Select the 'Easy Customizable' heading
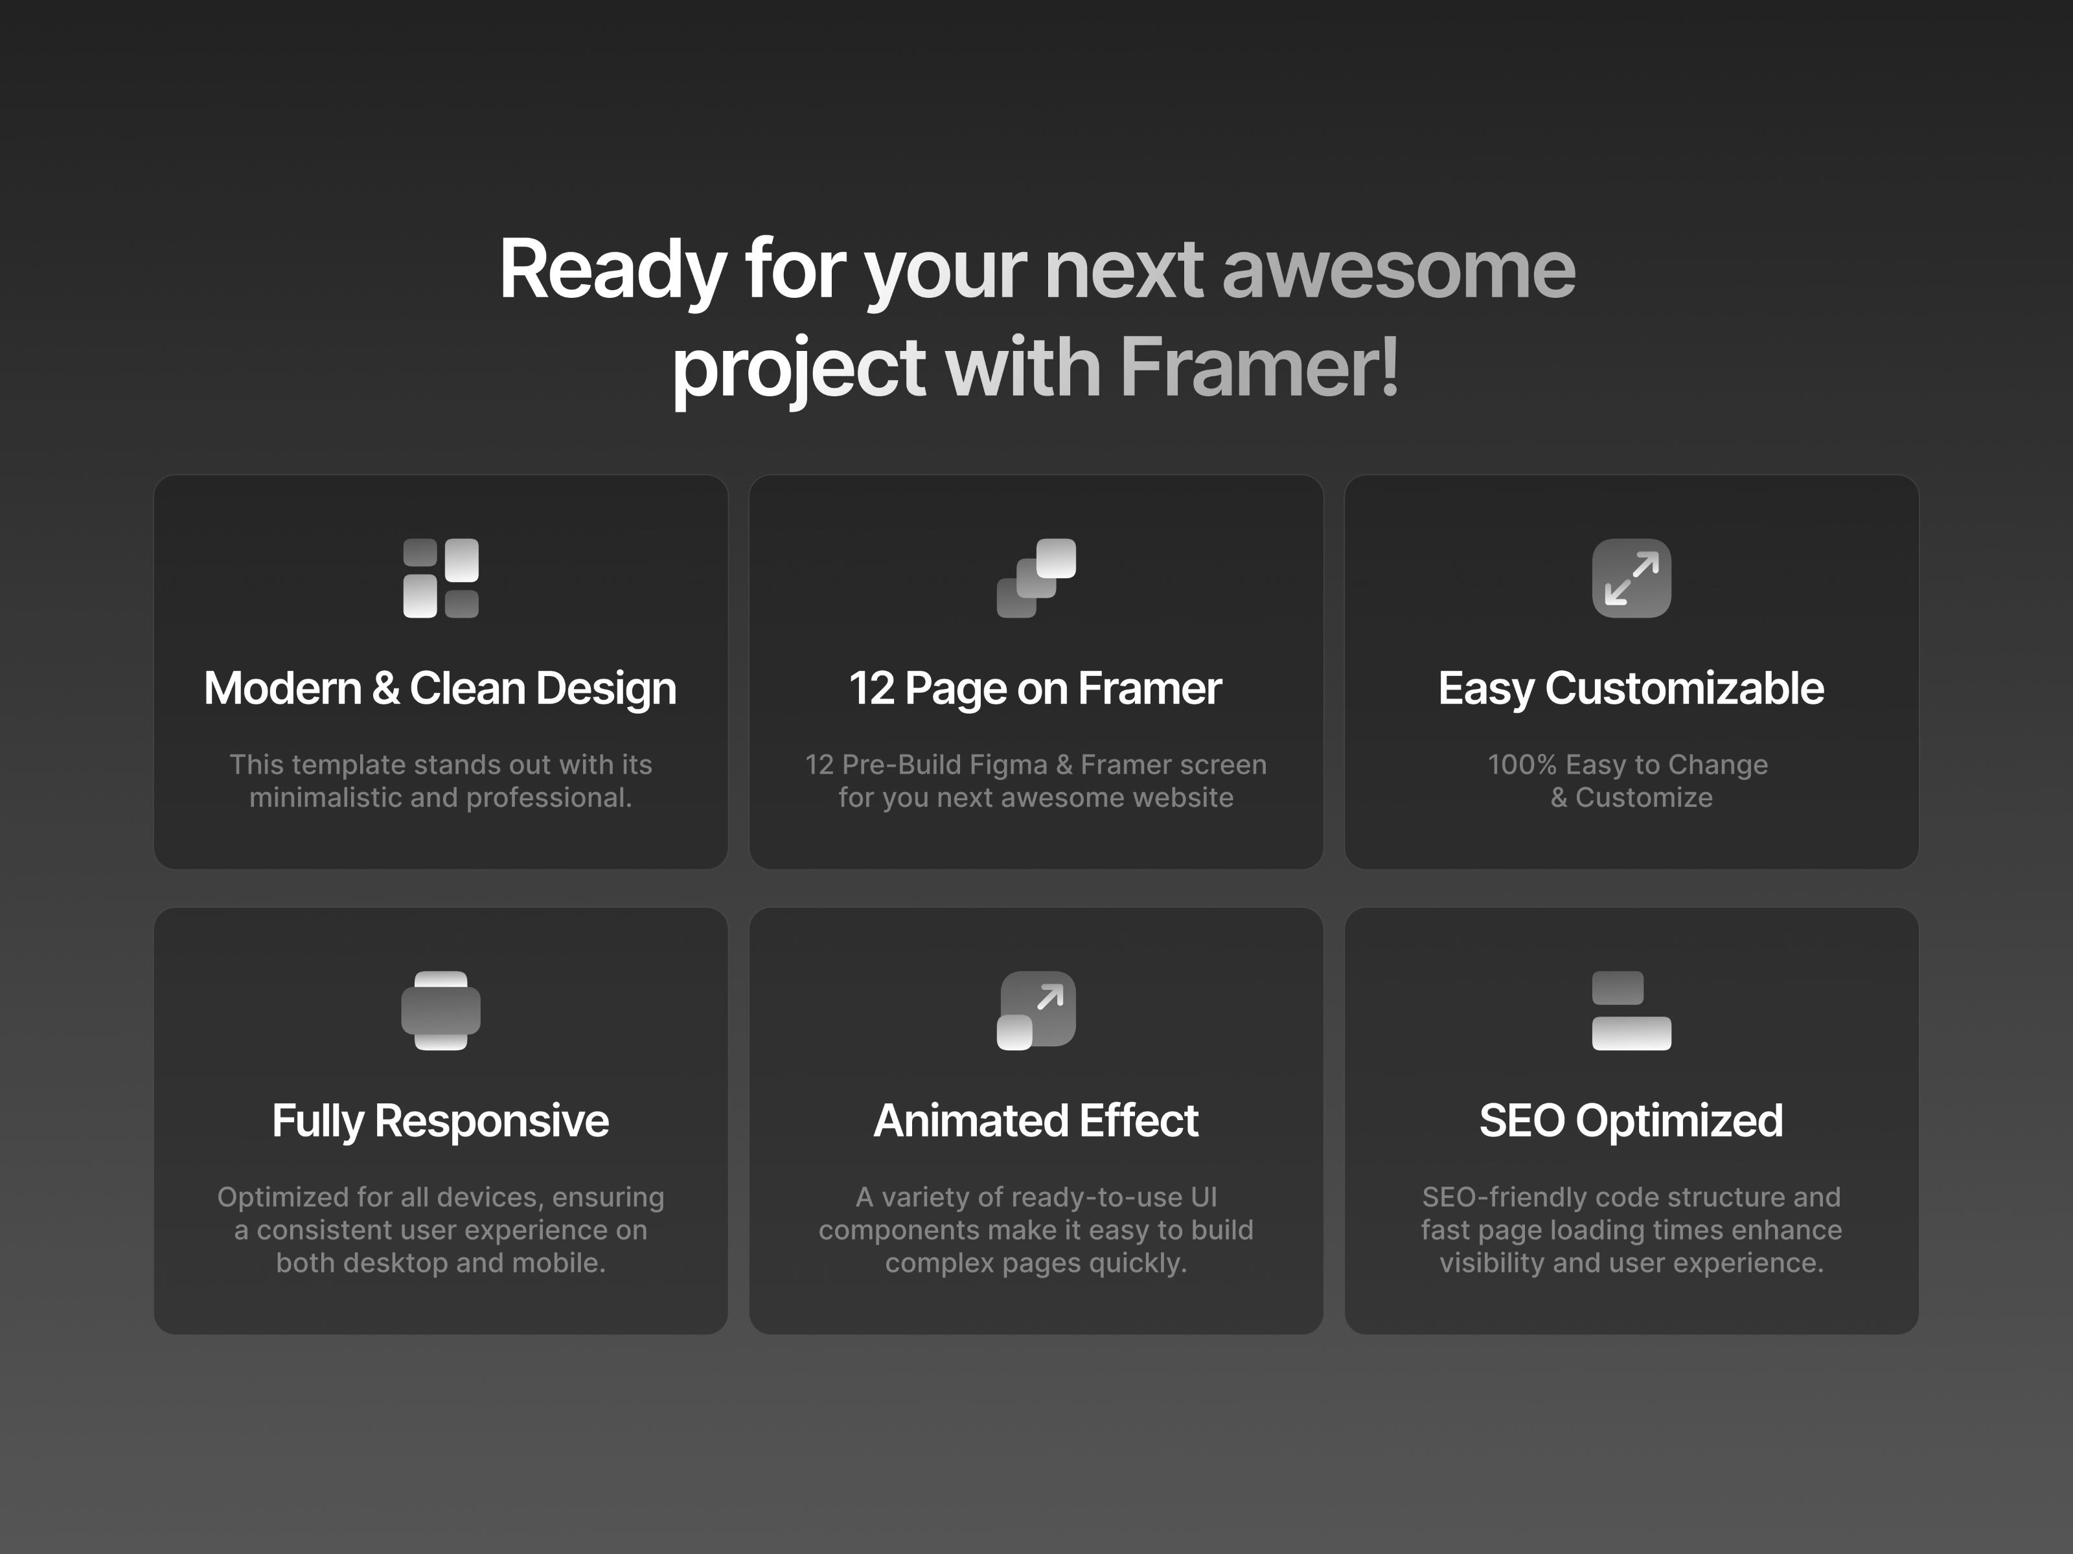Viewport: 2073px width, 1554px height. pos(1631,688)
